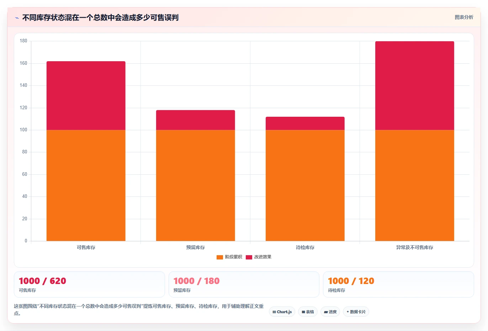
Task: Click the 图表分析 label in the header
Action: tap(464, 17)
